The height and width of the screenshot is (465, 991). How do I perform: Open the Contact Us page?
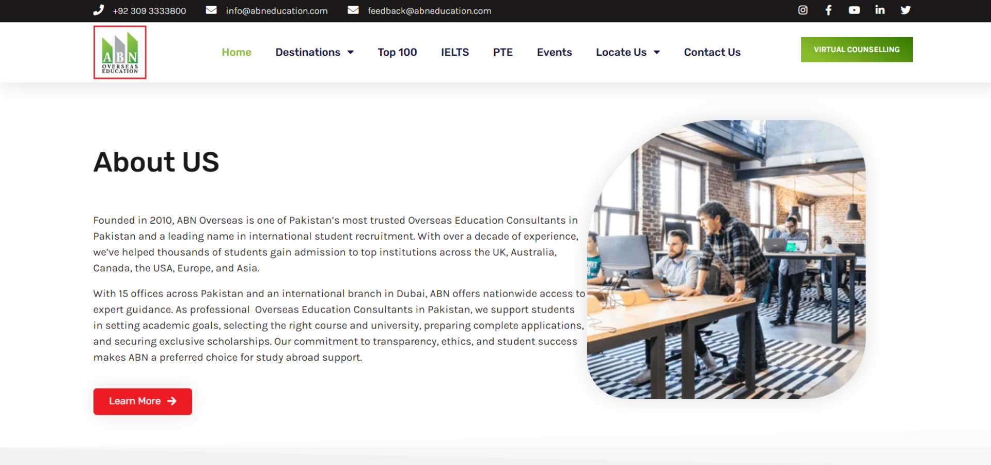click(x=712, y=52)
